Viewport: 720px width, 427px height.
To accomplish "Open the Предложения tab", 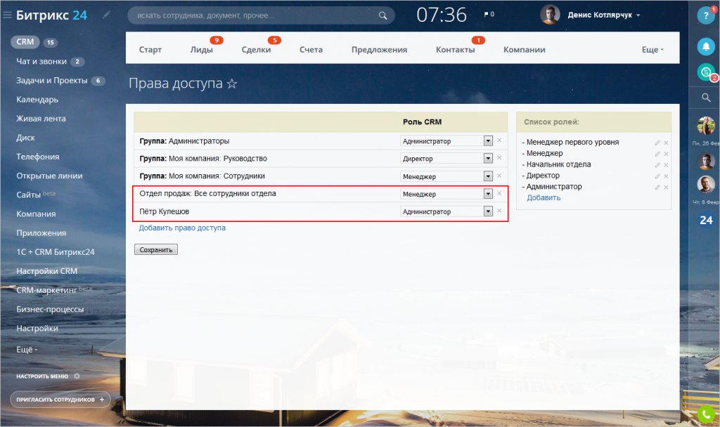I will (379, 50).
